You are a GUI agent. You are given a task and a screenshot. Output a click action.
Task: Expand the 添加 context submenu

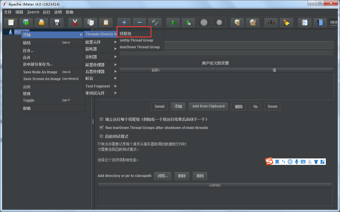(53, 35)
